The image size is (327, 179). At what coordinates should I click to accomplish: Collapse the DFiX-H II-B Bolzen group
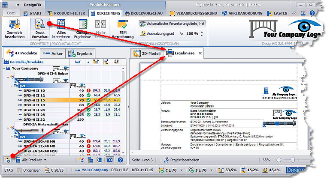click(8, 77)
